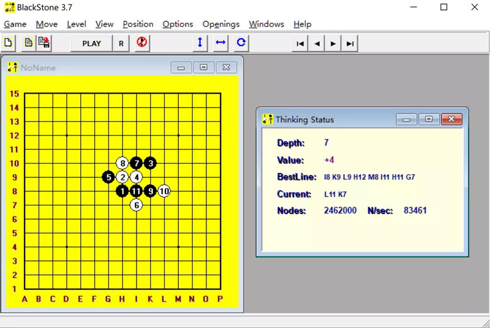
Task: Close the Thinking Status window
Action: [x=451, y=119]
